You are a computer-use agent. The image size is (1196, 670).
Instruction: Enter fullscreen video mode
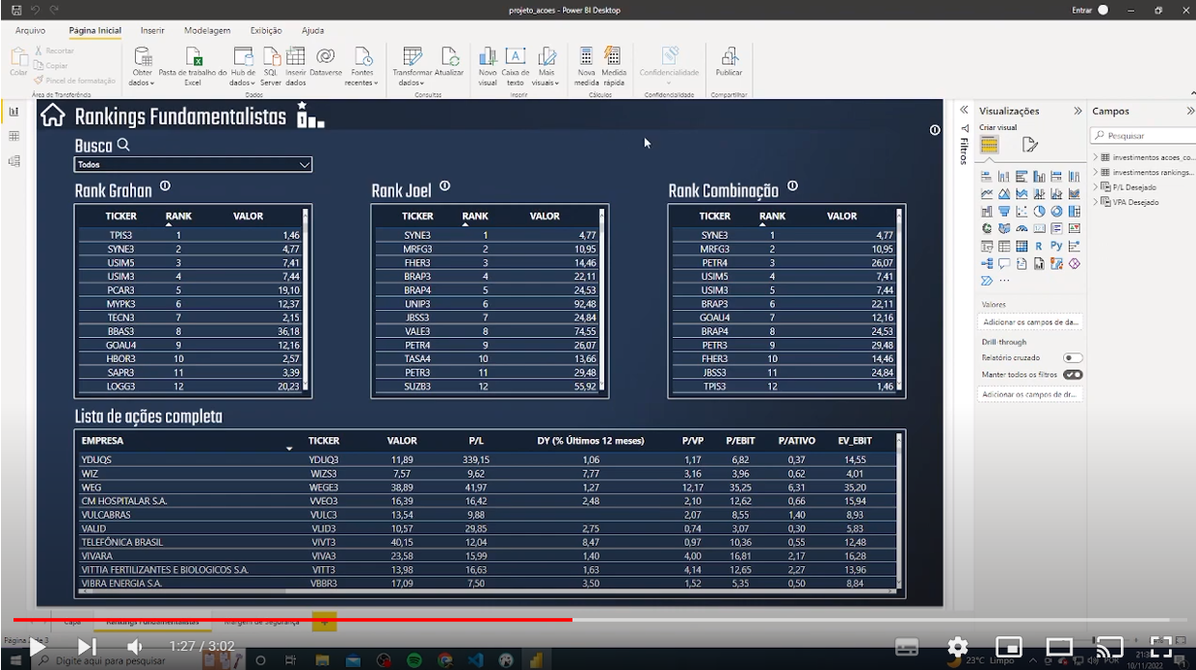click(1161, 647)
